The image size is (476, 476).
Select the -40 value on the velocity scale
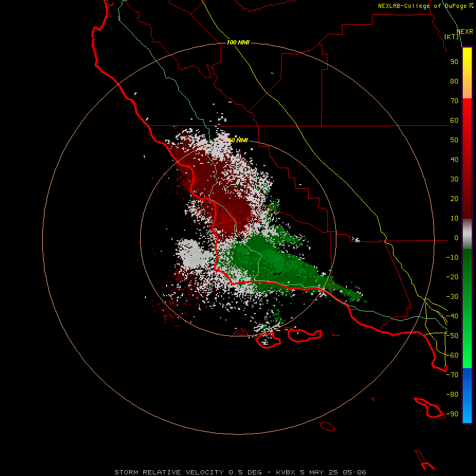452,316
